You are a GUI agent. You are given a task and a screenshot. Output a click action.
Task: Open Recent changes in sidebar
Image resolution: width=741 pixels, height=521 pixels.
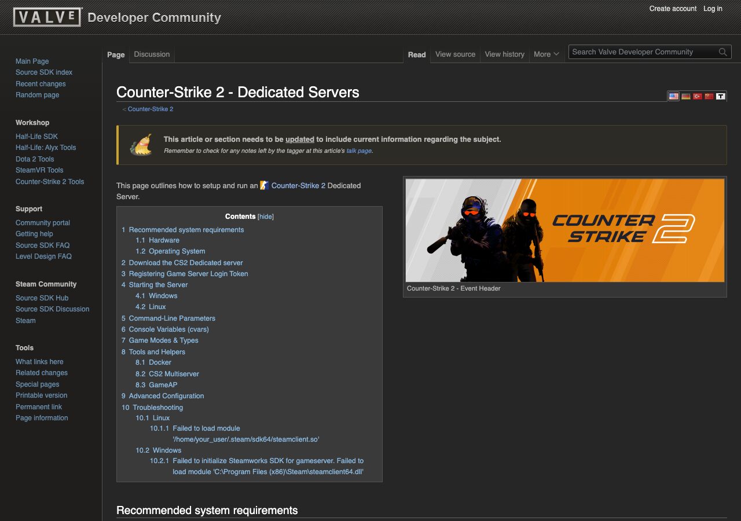click(x=41, y=84)
